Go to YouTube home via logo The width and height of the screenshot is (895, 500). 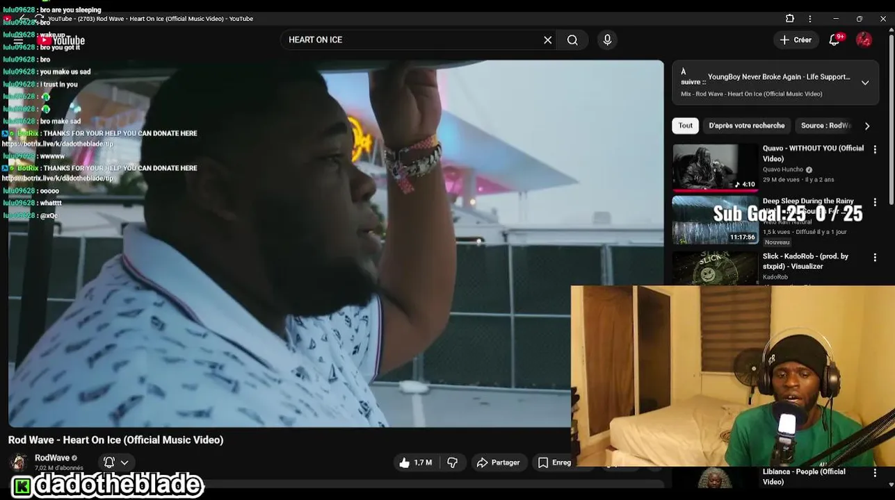coord(62,40)
